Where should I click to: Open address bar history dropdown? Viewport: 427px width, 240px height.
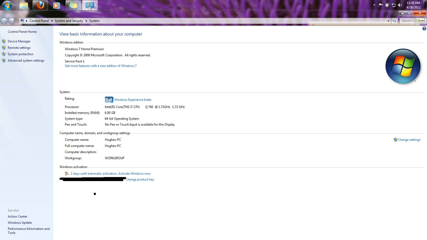(x=388, y=21)
